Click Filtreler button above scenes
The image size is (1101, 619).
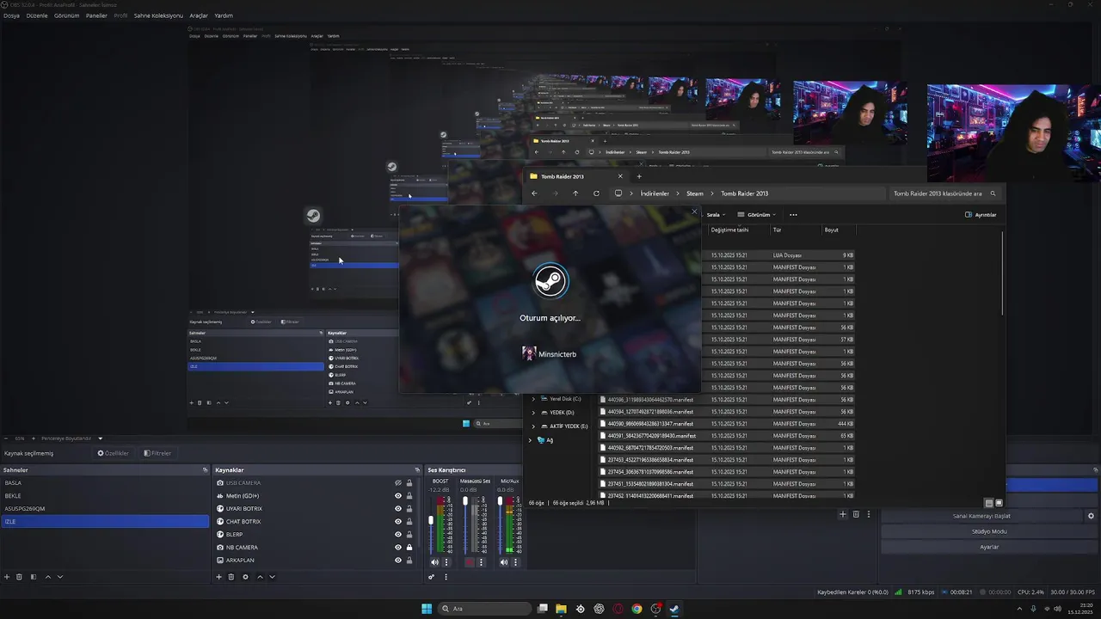[x=157, y=453]
